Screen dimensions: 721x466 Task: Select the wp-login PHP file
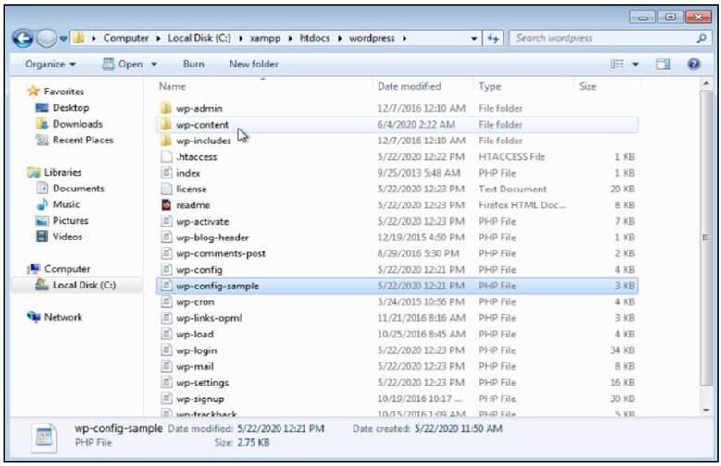(x=195, y=350)
